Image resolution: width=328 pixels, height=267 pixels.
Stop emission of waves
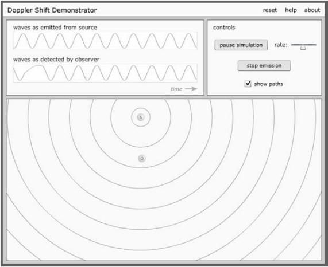pos(264,66)
